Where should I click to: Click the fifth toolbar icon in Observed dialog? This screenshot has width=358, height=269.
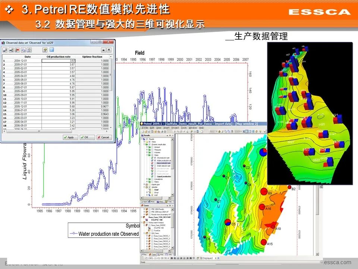tap(29, 50)
